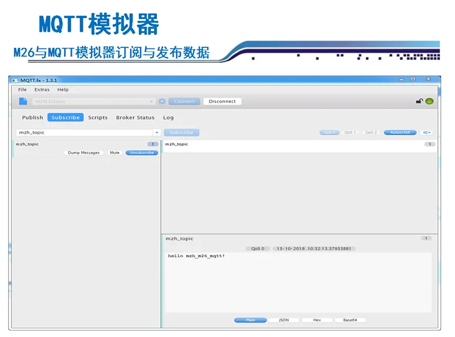Click the Disconnect button

222,101
